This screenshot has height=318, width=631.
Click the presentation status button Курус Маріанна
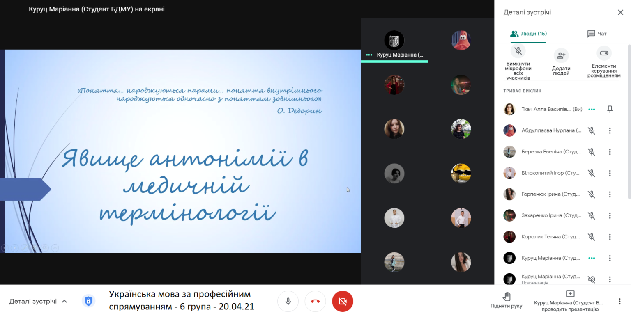tap(569, 300)
